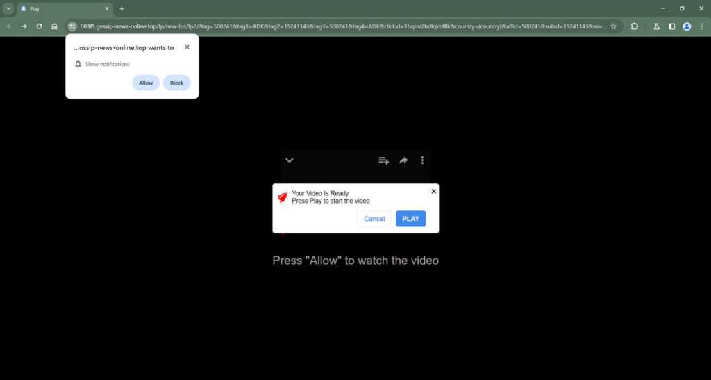Open Chrome Labs flask icon
This screenshot has height=380, width=711.
tap(656, 26)
